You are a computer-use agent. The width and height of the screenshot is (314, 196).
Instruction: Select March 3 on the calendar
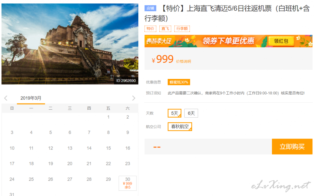(12, 133)
